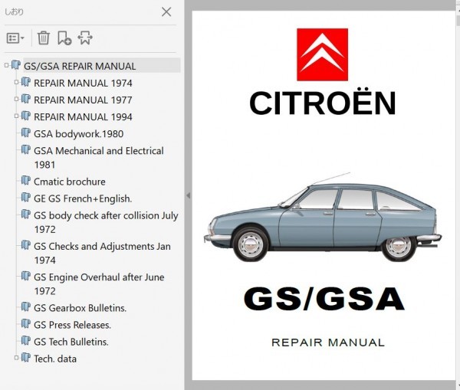The width and height of the screenshot is (460, 390).
Task: Open GS Tech Bulletins bookmark
Action: (x=71, y=342)
